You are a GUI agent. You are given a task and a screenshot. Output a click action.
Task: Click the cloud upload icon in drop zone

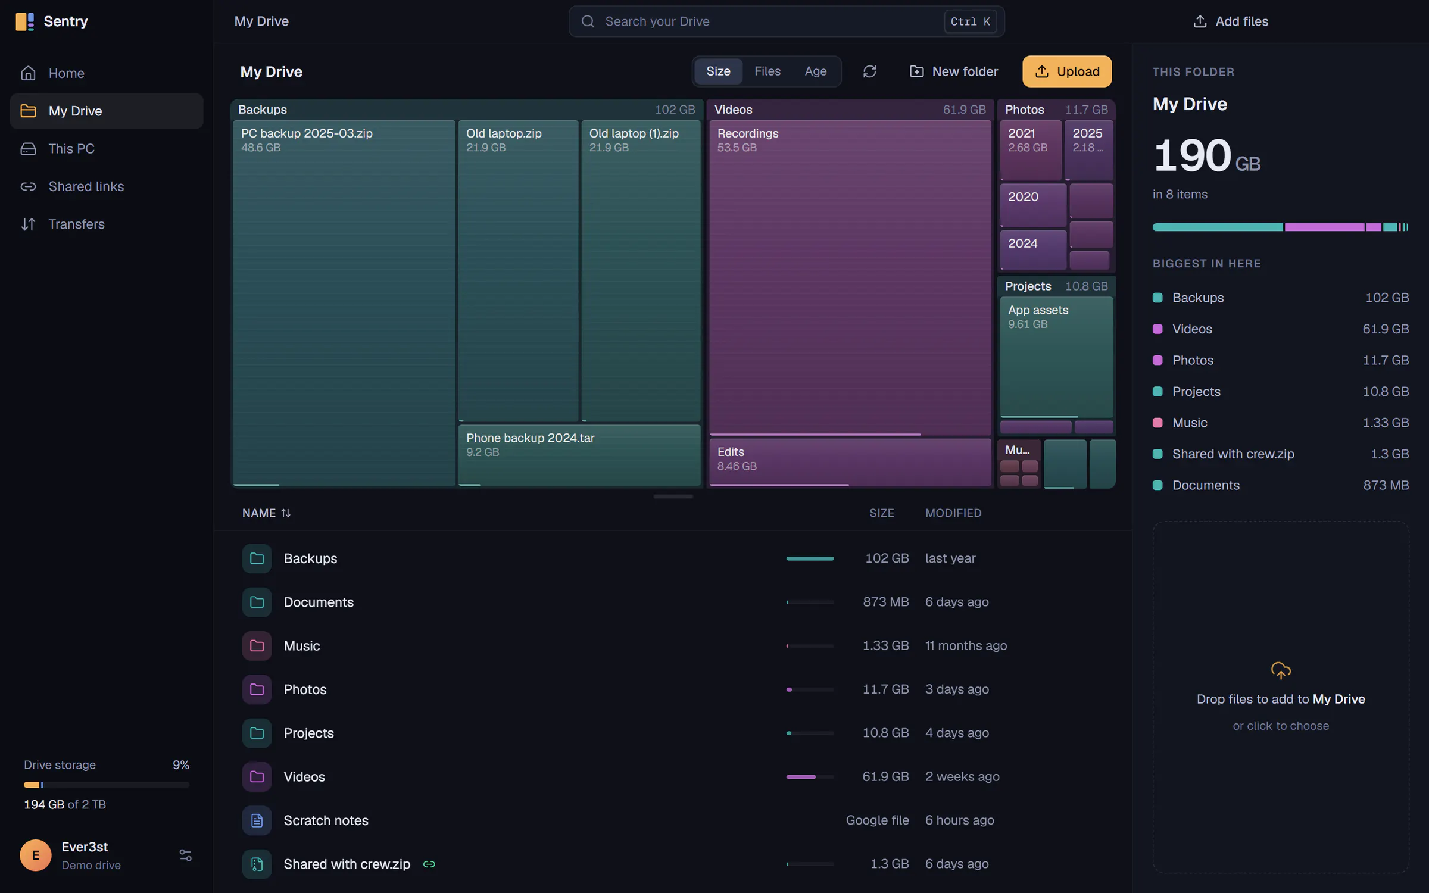1281,670
